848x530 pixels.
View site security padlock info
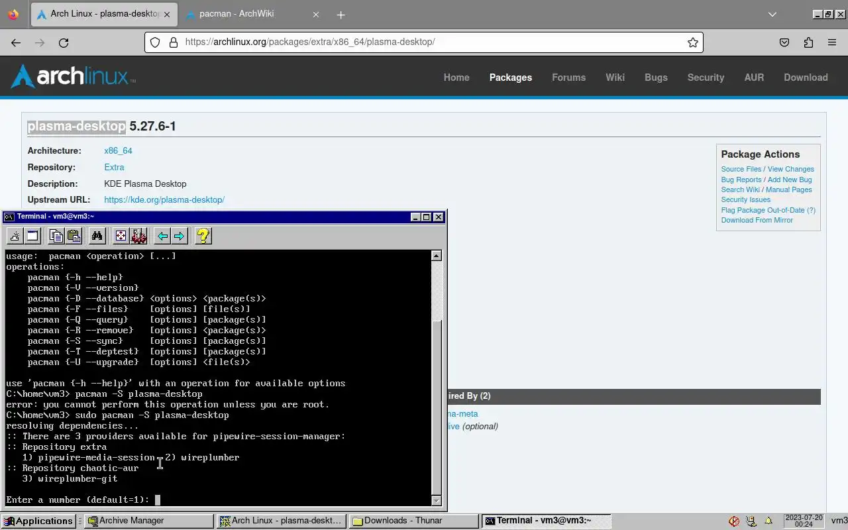[x=174, y=42]
